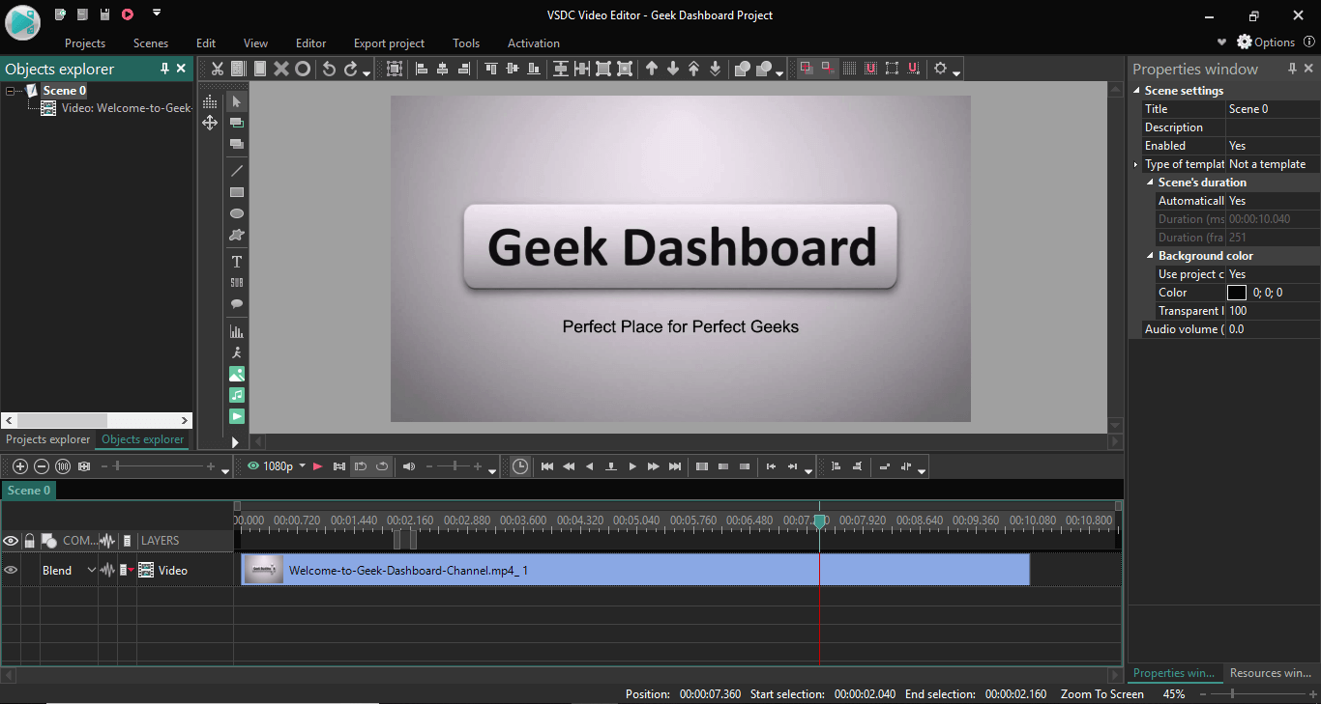Screen dimensions: 1321x704
Task: Add a video object using the sidebar icon
Action: point(236,415)
